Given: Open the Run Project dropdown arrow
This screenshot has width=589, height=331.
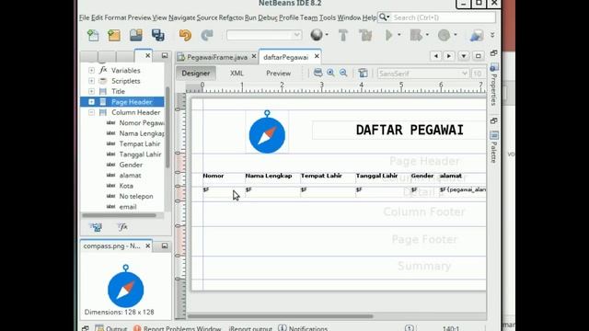Looking at the screenshot, I should click(398, 35).
